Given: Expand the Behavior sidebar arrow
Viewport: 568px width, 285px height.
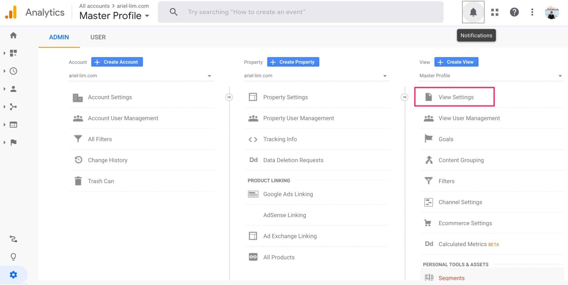Looking at the screenshot, I should click(4, 125).
